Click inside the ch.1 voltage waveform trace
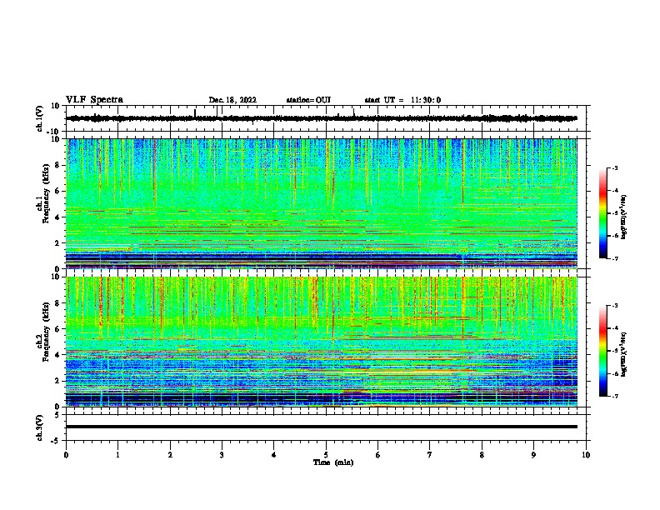Image resolution: width=660 pixels, height=510 pixels. pos(321,118)
